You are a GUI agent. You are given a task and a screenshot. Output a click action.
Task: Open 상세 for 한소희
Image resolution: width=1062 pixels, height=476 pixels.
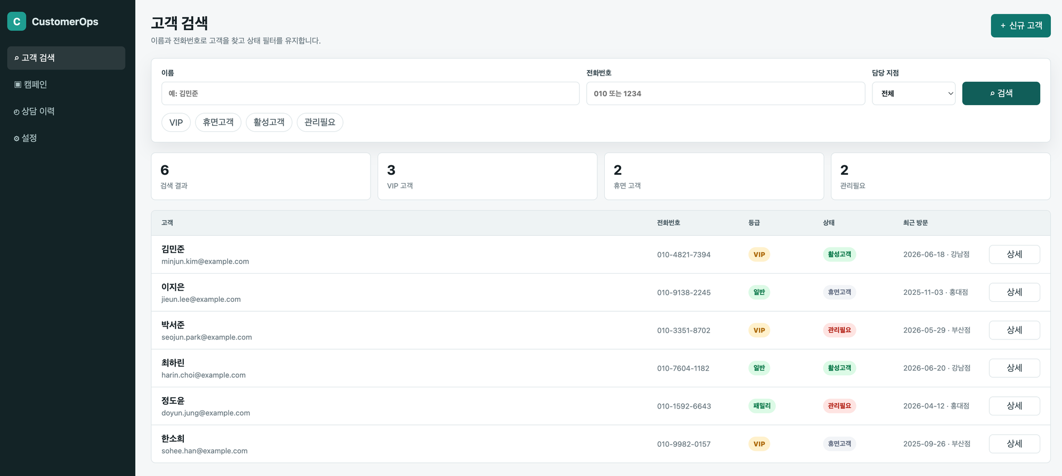click(x=1014, y=444)
